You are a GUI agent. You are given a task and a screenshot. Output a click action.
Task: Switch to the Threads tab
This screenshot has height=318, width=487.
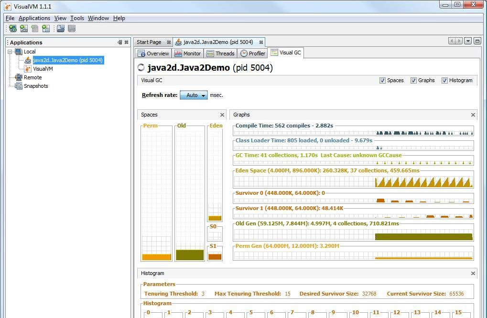pyautogui.click(x=220, y=53)
